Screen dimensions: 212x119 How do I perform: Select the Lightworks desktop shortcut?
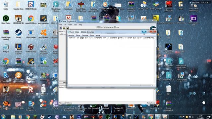169,6
